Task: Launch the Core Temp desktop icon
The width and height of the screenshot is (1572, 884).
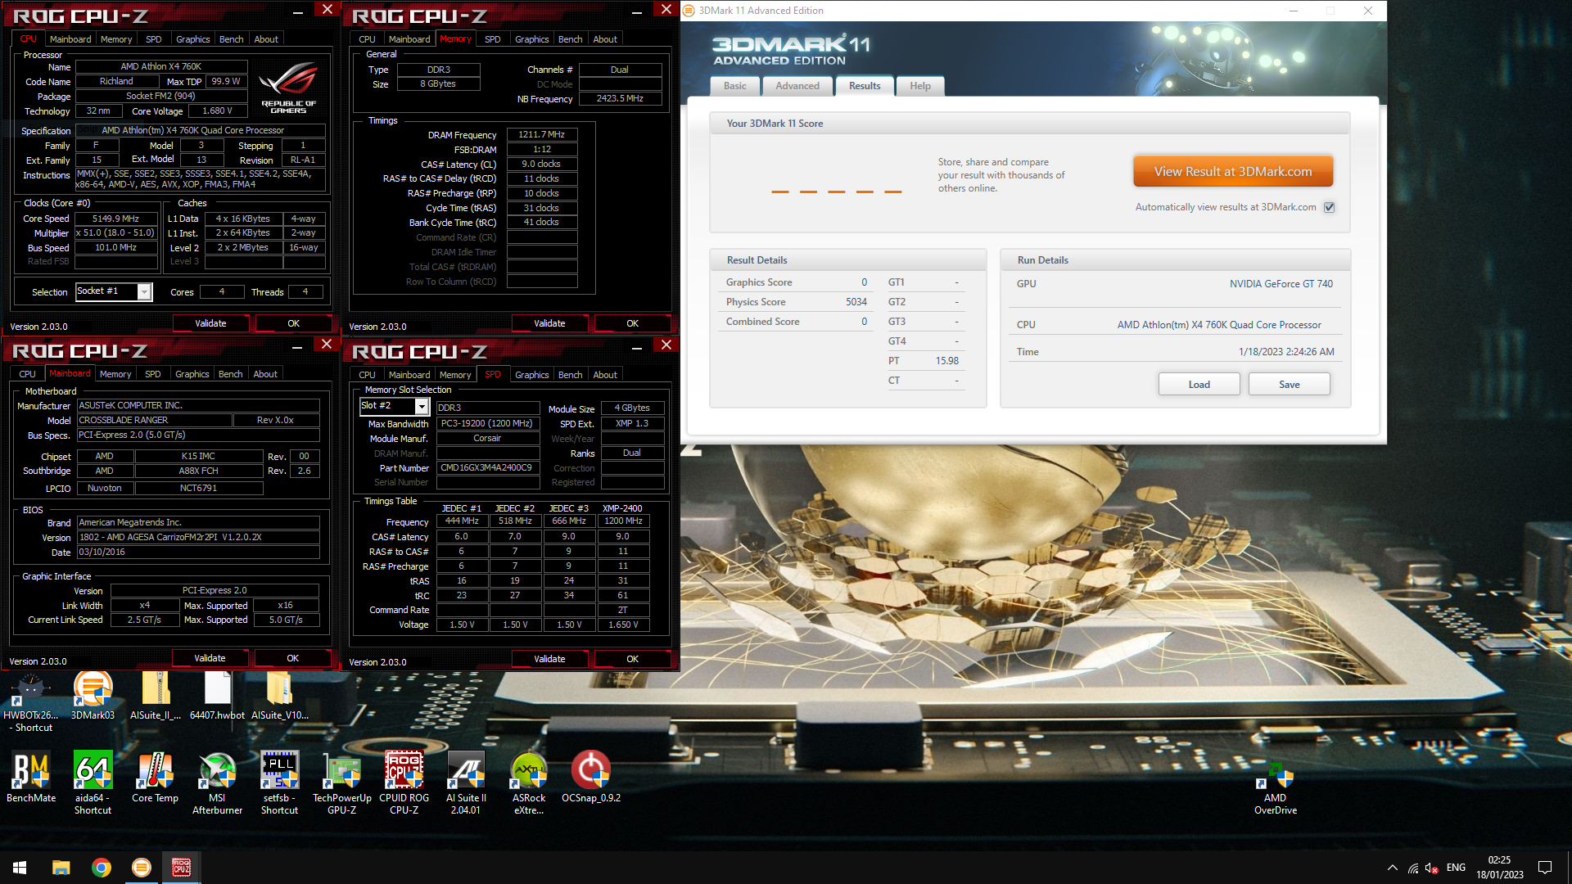Action: (x=155, y=778)
